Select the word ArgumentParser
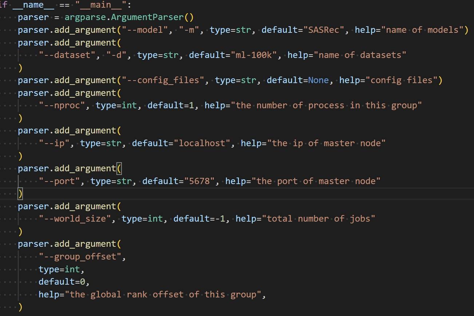This screenshot has width=474, height=316. click(x=147, y=17)
